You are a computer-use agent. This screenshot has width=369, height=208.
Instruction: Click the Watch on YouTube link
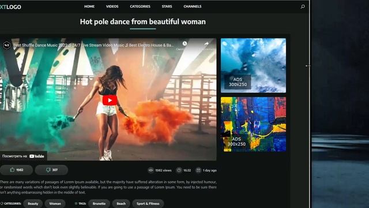(x=23, y=156)
